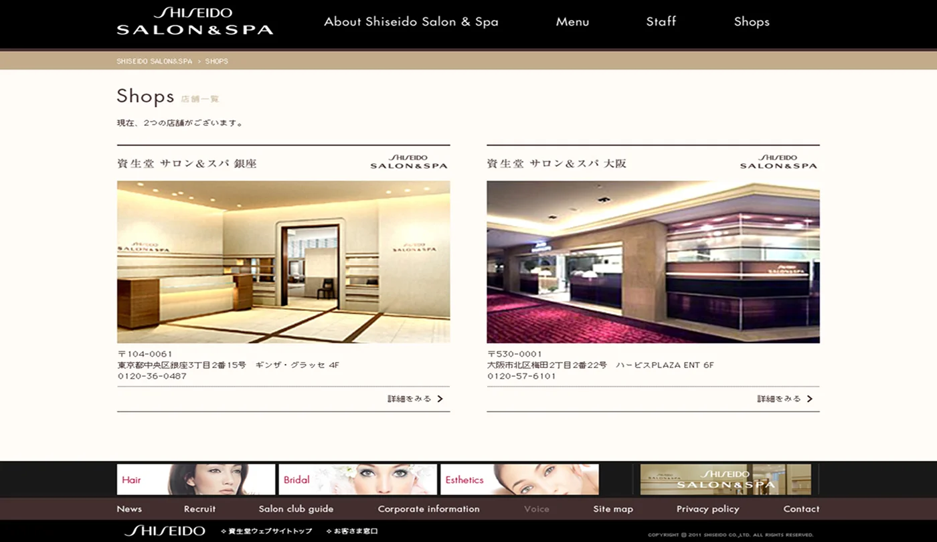Click the Salon&Spa logo beside Osaka heading

pyautogui.click(x=778, y=161)
